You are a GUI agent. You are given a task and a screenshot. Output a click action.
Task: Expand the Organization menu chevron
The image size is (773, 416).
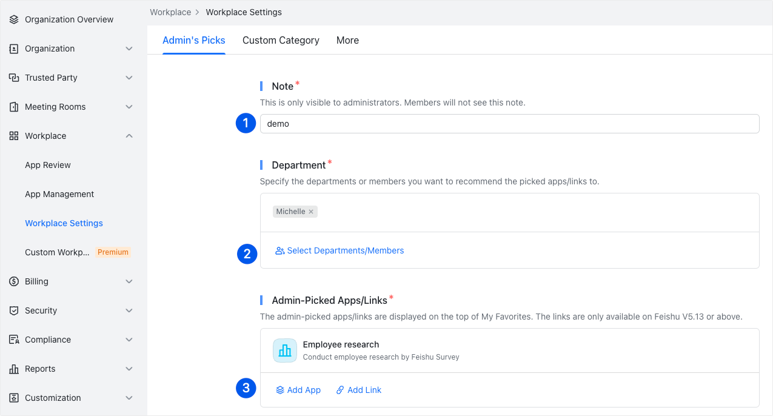pyautogui.click(x=129, y=49)
